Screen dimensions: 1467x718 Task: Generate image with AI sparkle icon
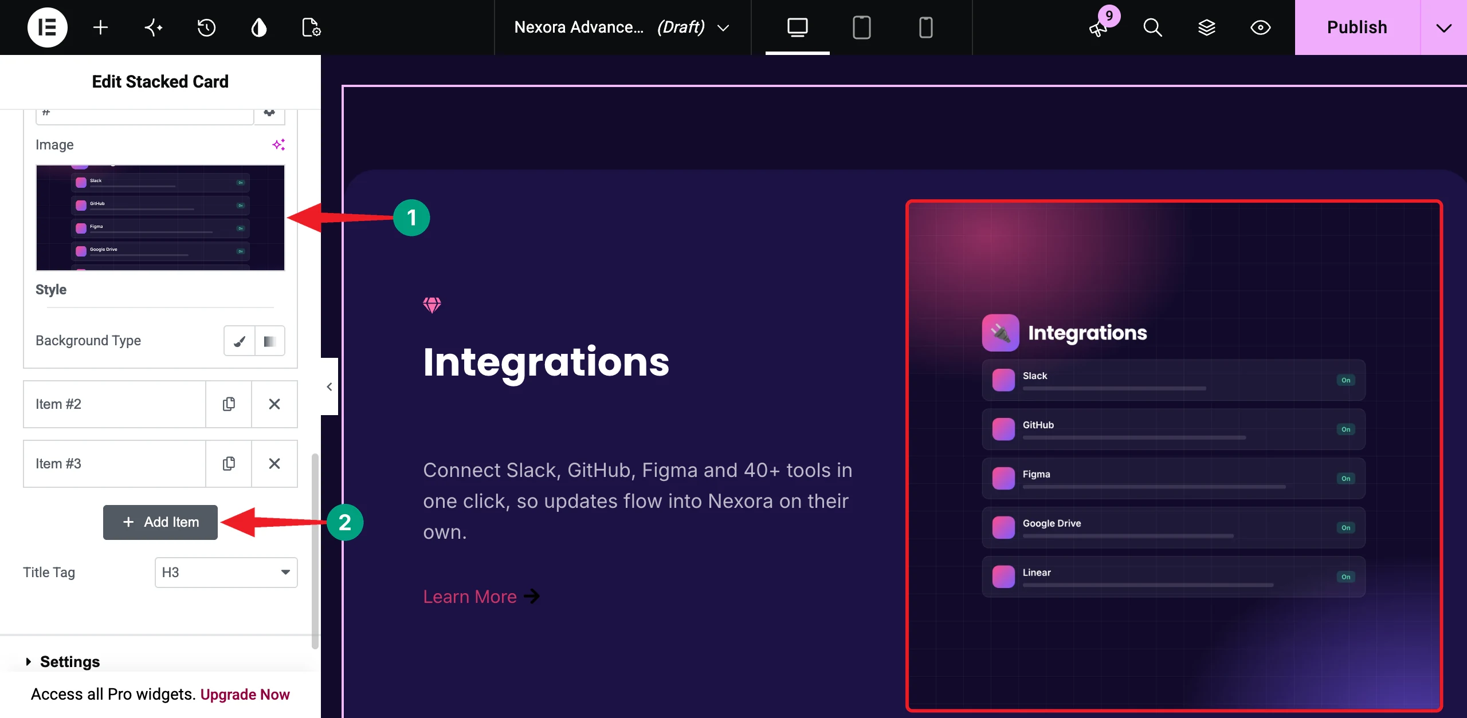279,145
